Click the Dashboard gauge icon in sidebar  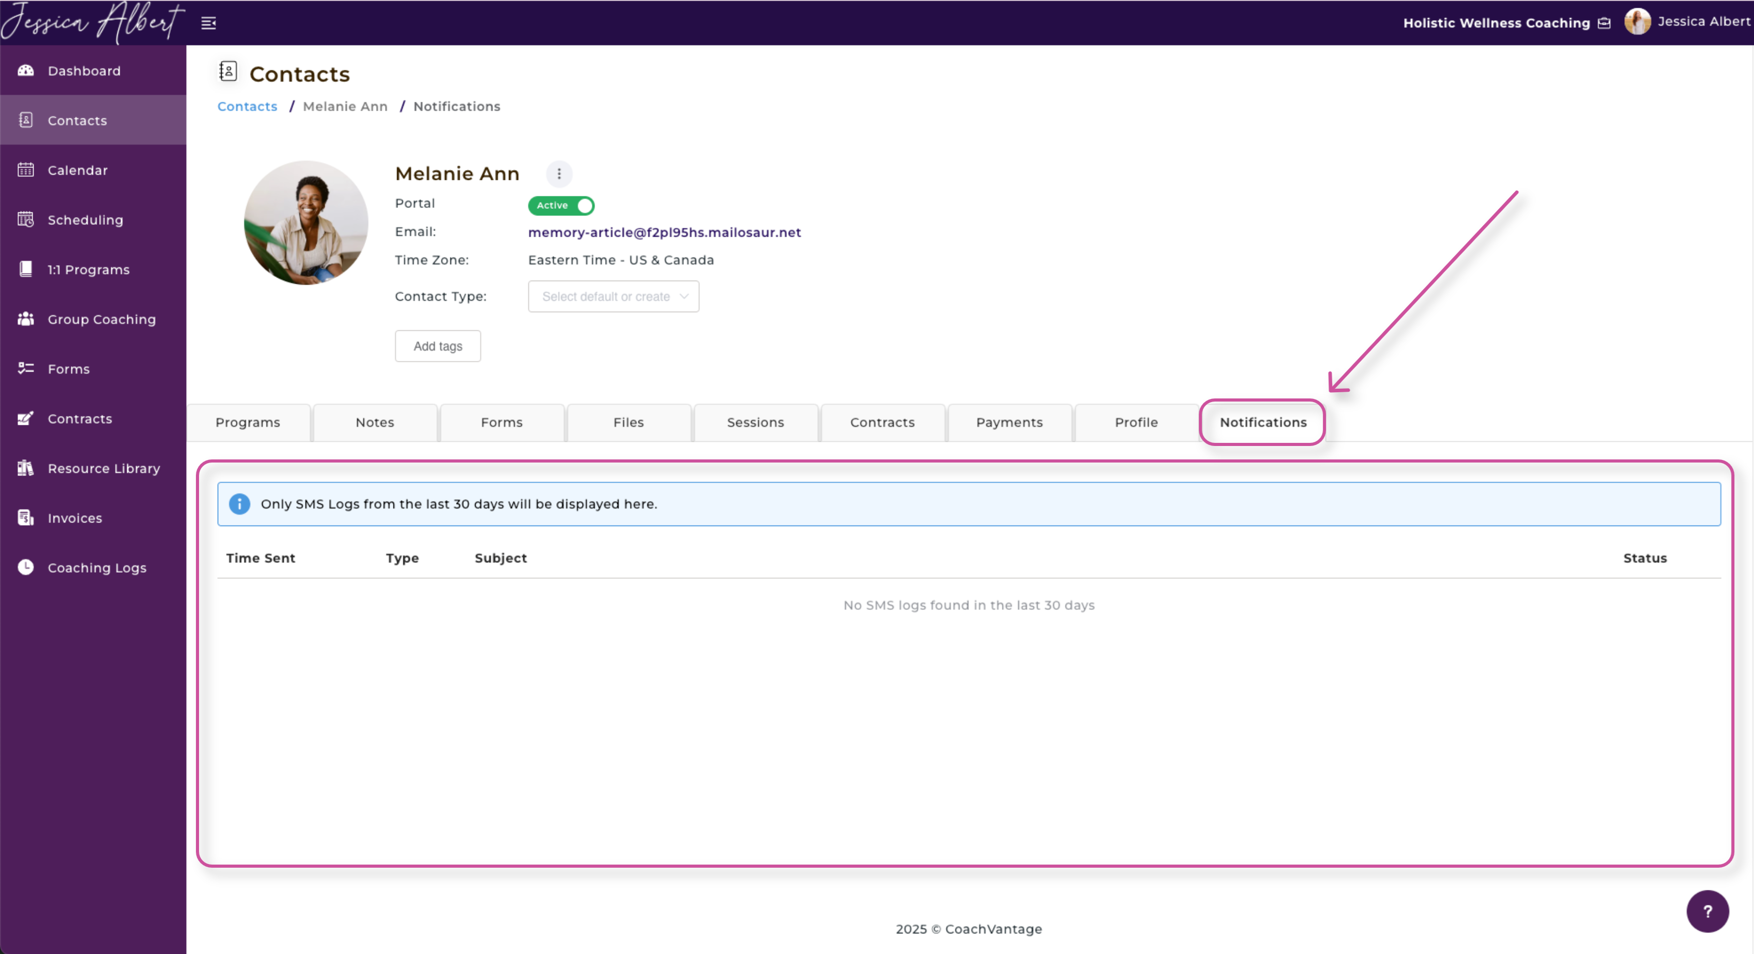click(26, 71)
